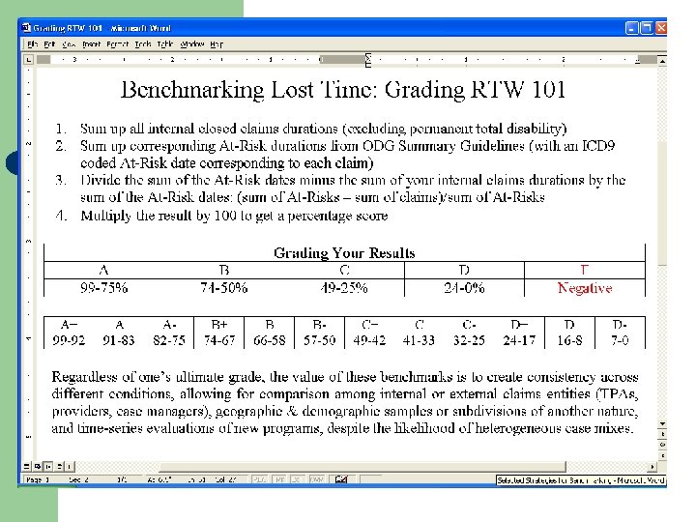
Task: Open the Tools menu
Action: tap(143, 43)
